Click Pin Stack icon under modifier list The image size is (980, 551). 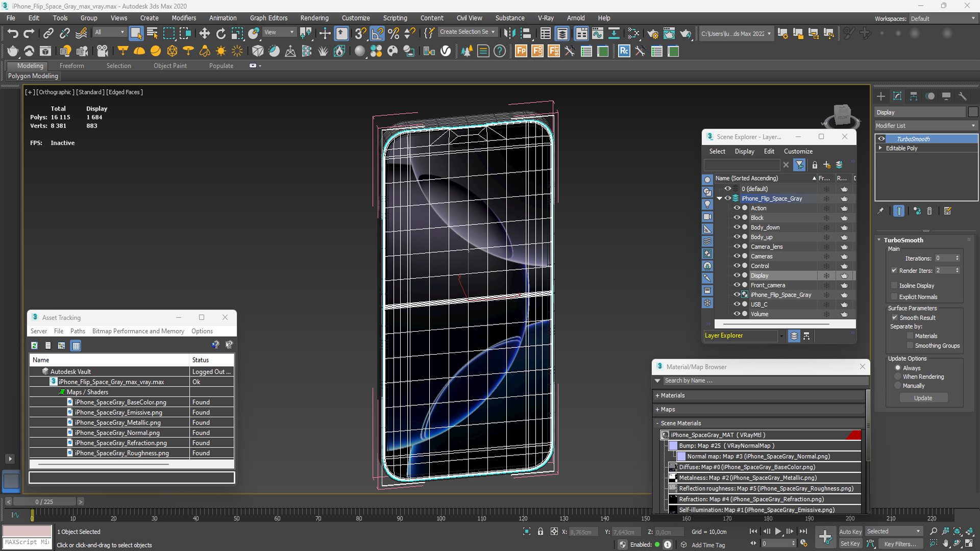(x=880, y=211)
